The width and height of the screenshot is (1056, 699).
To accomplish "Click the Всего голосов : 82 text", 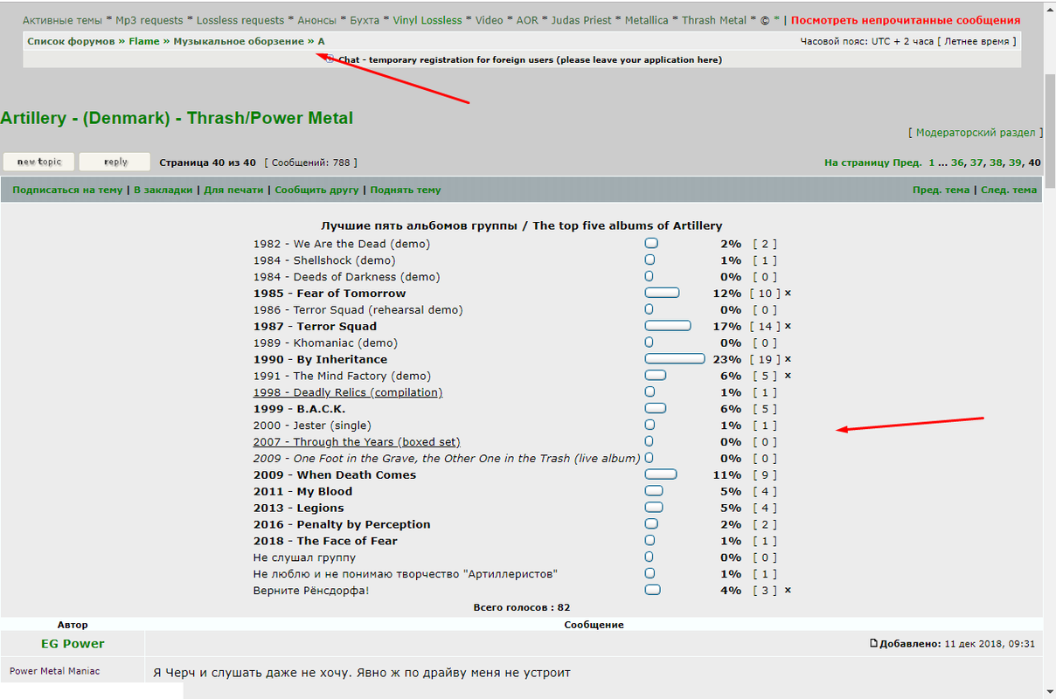I will 522,607.
